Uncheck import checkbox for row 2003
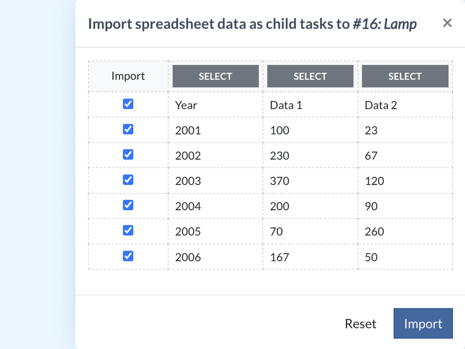The height and width of the screenshot is (349, 465). (x=128, y=180)
